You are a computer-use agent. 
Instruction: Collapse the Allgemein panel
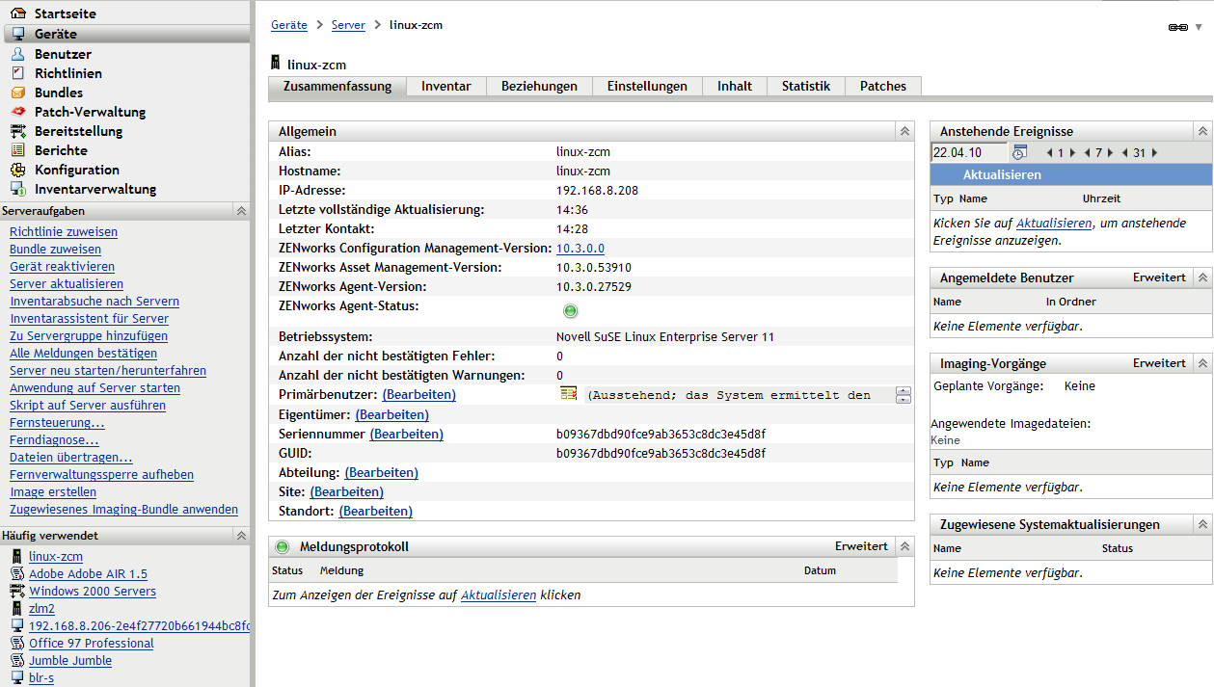(904, 131)
